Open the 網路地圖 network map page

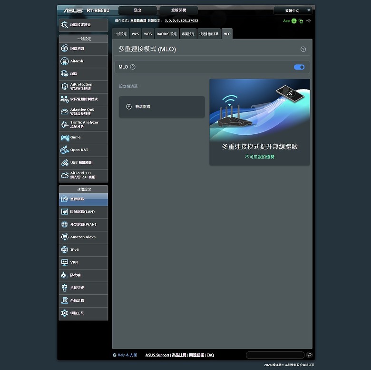pos(83,49)
